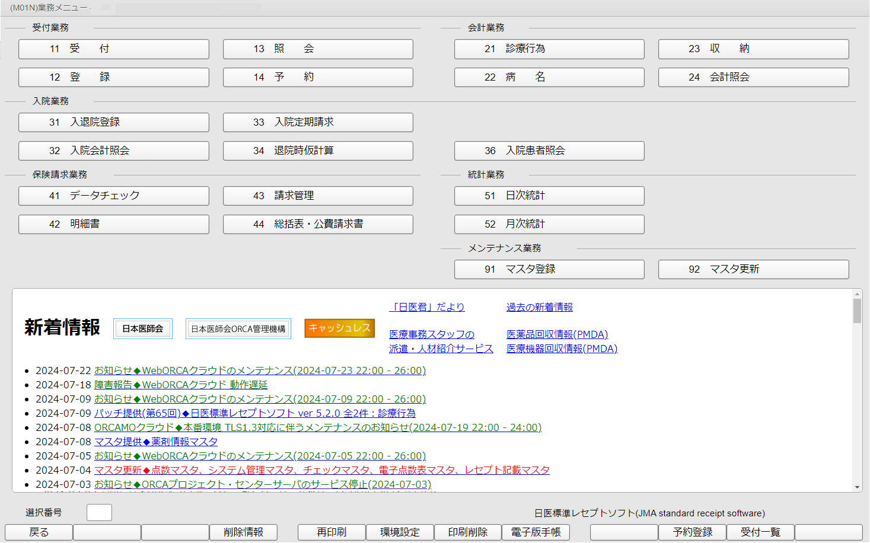This screenshot has height=543, width=870.
Task: Open 36 入院患者照会
Action: (549, 151)
